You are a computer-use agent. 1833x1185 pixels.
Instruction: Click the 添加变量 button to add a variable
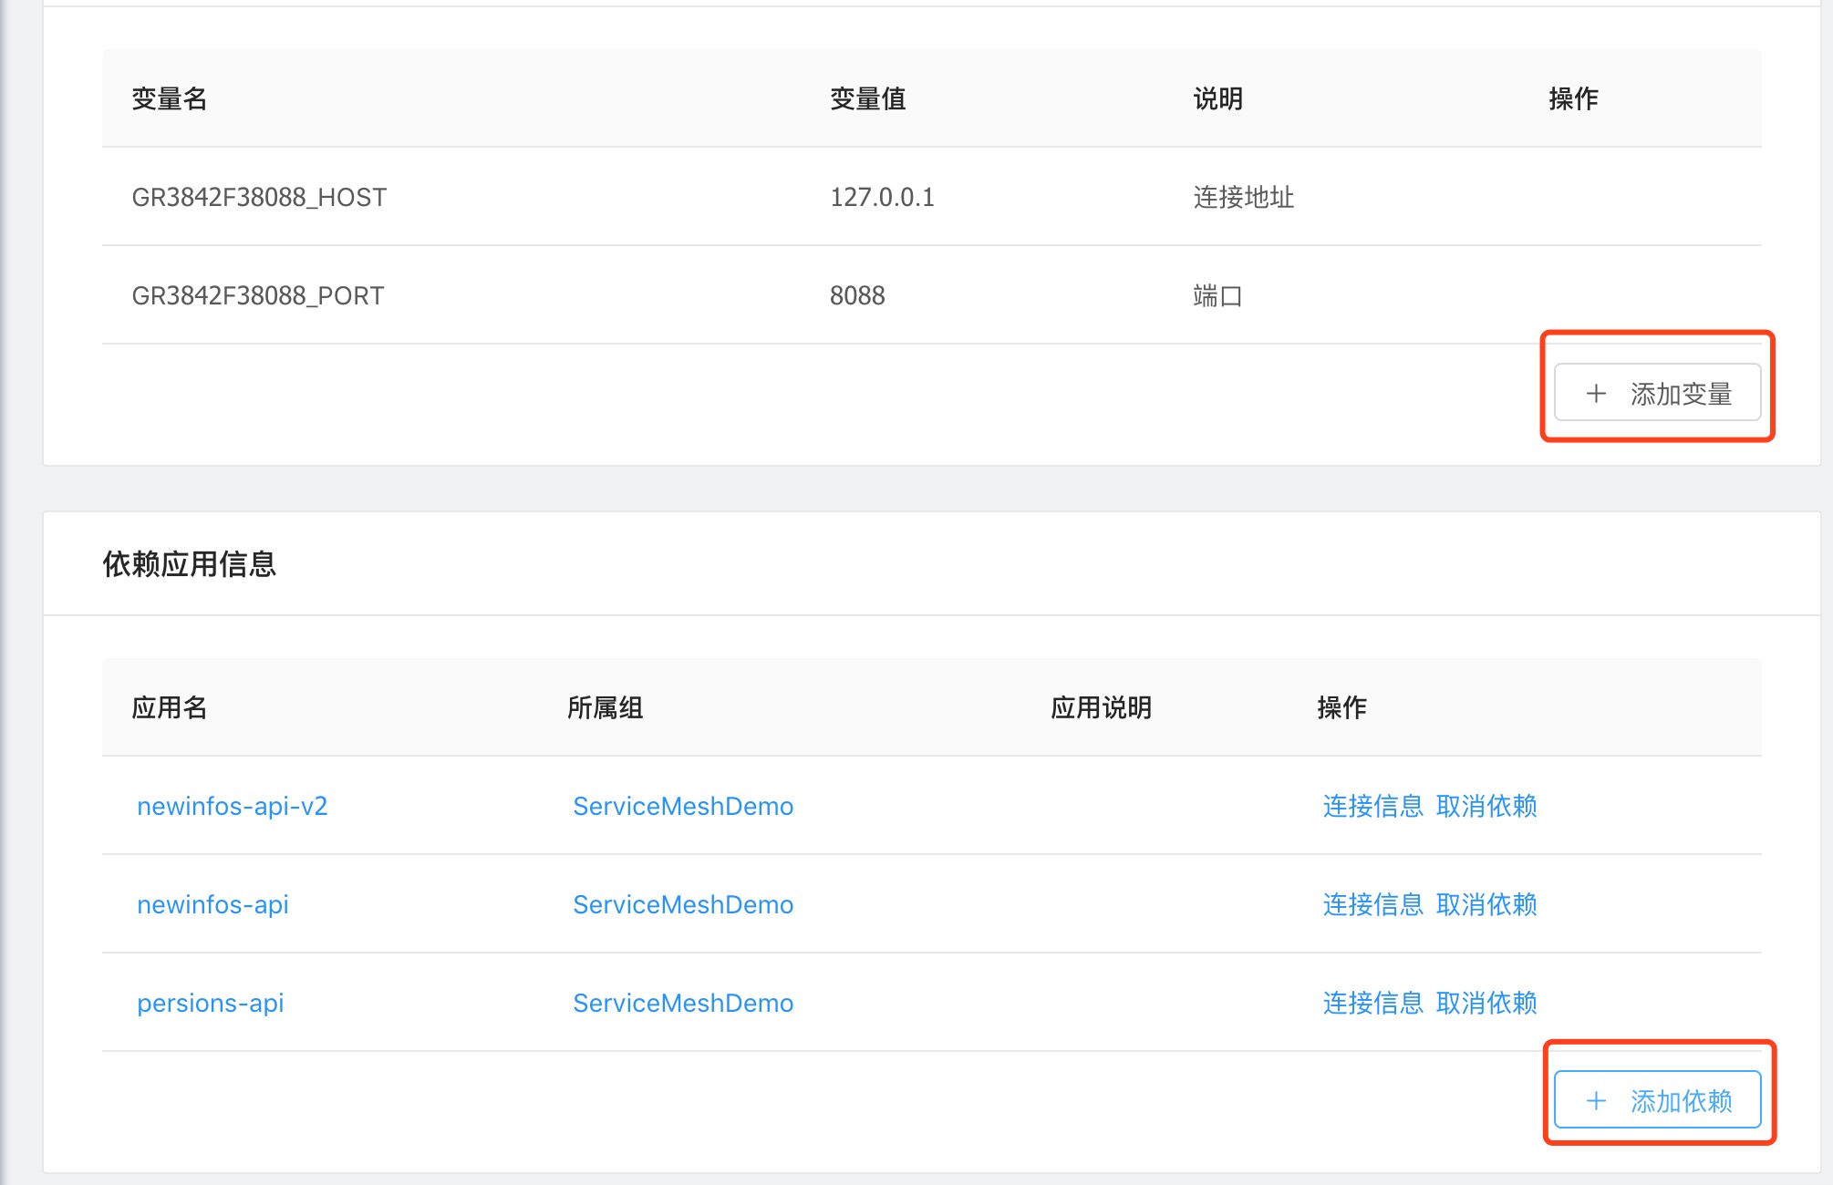point(1658,392)
